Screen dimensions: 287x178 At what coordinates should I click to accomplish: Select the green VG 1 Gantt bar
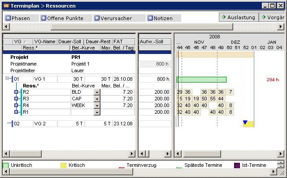(201, 79)
